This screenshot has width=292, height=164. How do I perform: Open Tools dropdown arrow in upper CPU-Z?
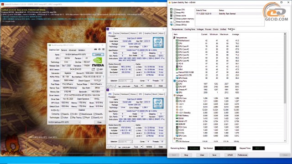click(141, 86)
